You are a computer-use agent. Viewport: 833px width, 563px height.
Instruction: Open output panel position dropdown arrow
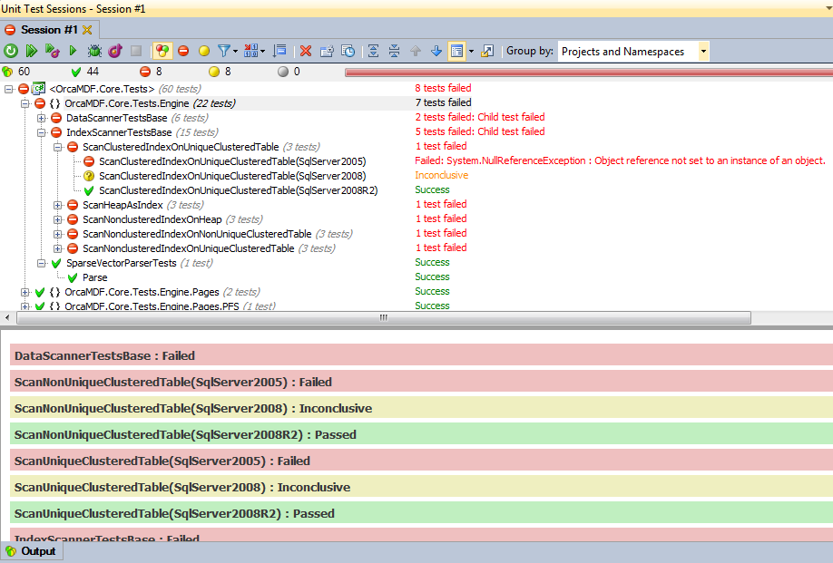click(471, 52)
